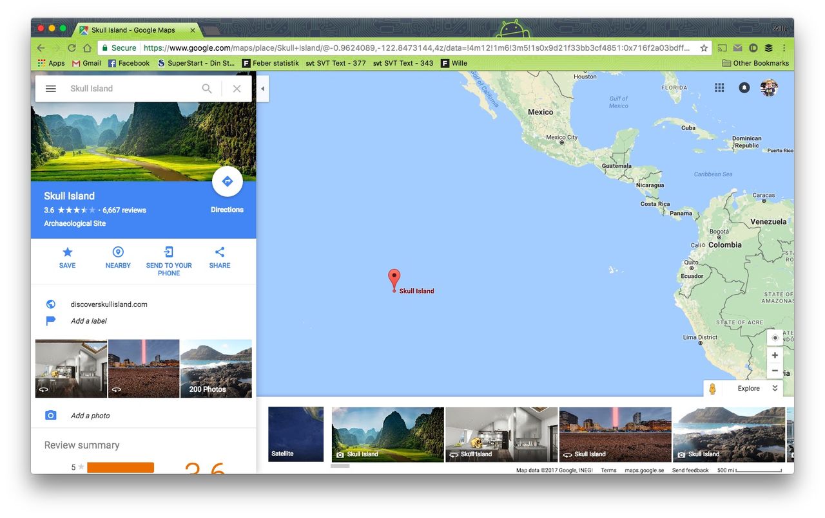This screenshot has width=825, height=518.
Task: Click the Cast extension icon
Action: [722, 48]
